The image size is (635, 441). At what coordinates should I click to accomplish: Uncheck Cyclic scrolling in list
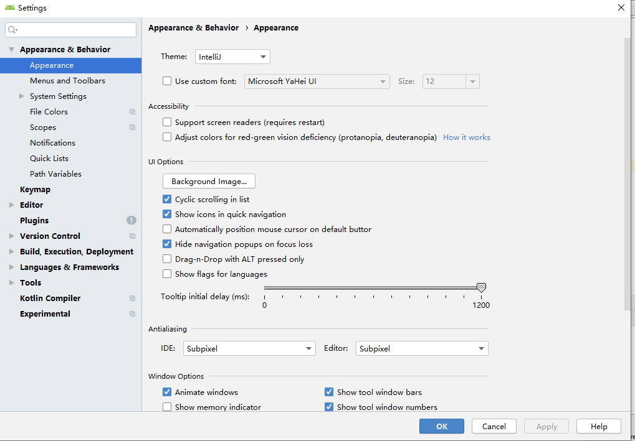click(x=167, y=200)
